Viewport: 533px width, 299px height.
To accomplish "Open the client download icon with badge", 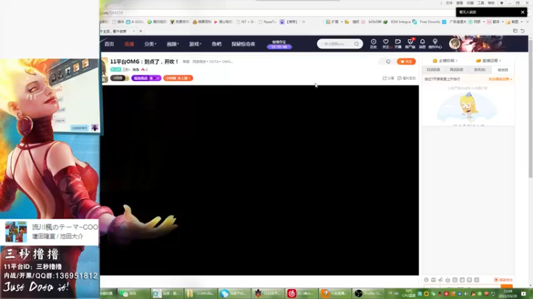I will pos(410,43).
